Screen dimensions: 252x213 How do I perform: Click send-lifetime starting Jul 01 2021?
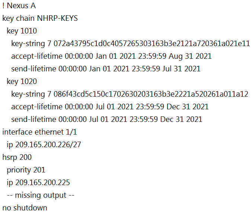pos(106,119)
